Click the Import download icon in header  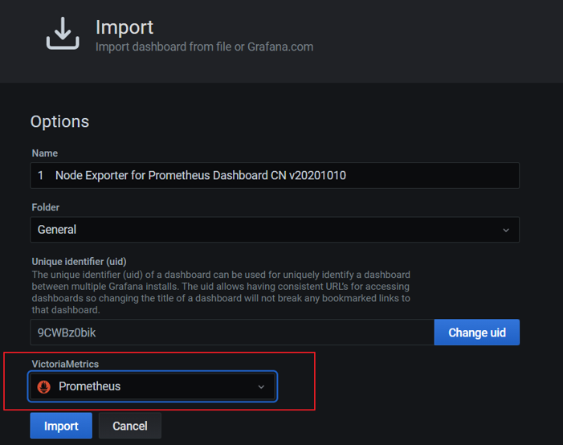point(62,33)
